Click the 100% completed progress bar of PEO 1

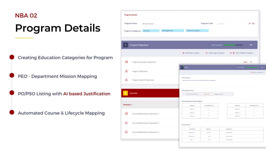(252, 67)
